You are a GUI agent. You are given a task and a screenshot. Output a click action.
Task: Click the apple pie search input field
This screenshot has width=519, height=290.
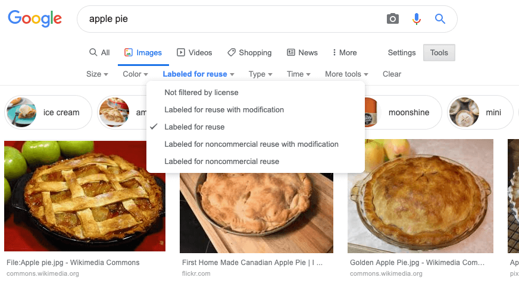[232, 19]
